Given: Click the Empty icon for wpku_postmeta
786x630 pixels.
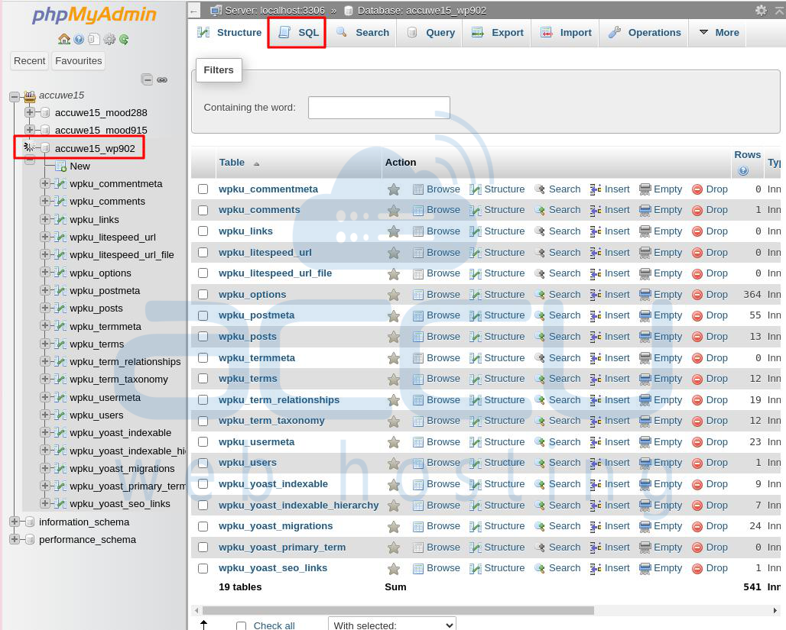Looking at the screenshot, I should click(645, 315).
